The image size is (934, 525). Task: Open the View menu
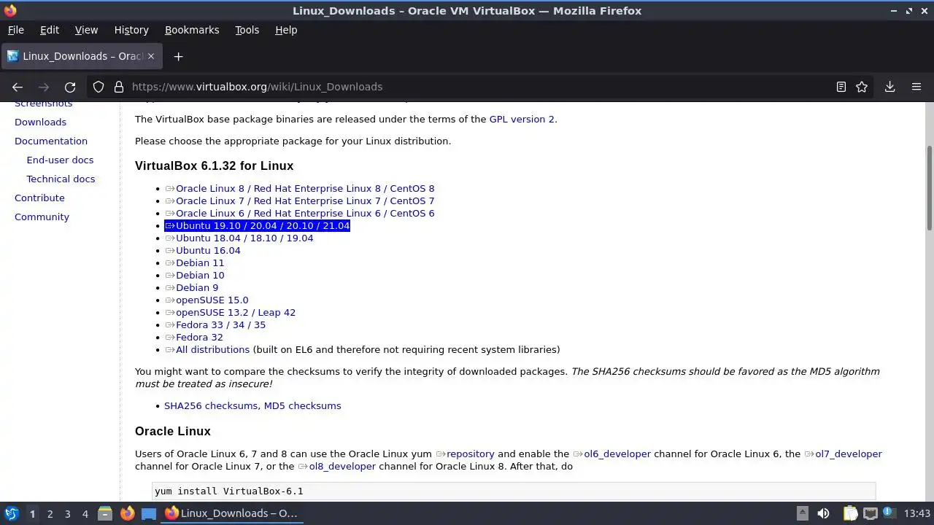86,30
